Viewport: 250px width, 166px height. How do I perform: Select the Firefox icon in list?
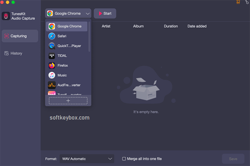52,65
